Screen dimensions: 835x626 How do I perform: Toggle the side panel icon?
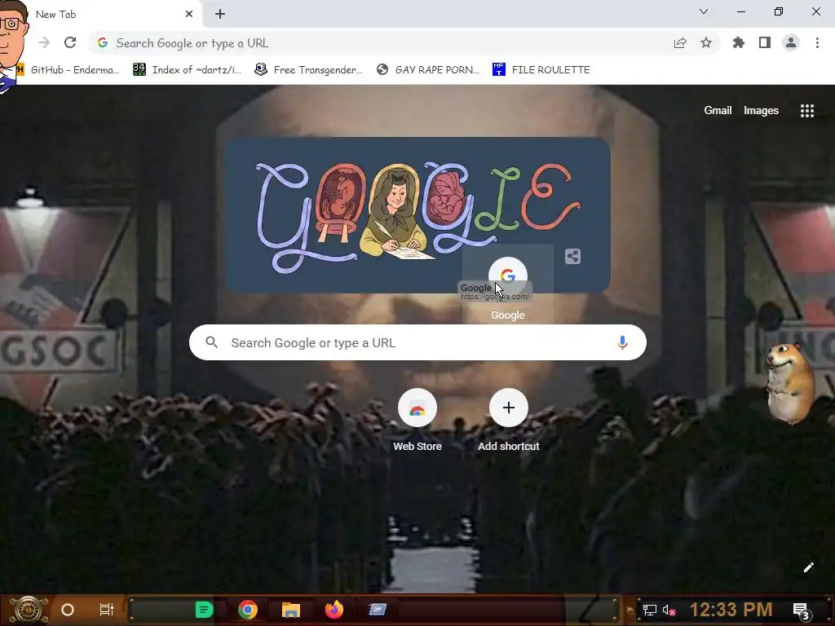click(765, 42)
